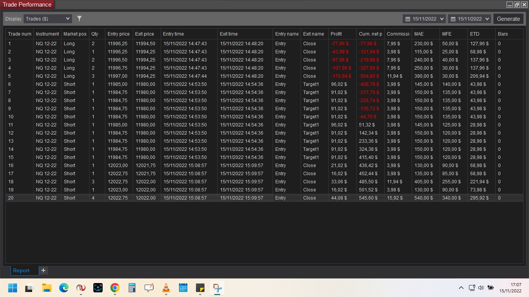Add a new tab with the plus button
The height and width of the screenshot is (297, 529).
click(43, 270)
